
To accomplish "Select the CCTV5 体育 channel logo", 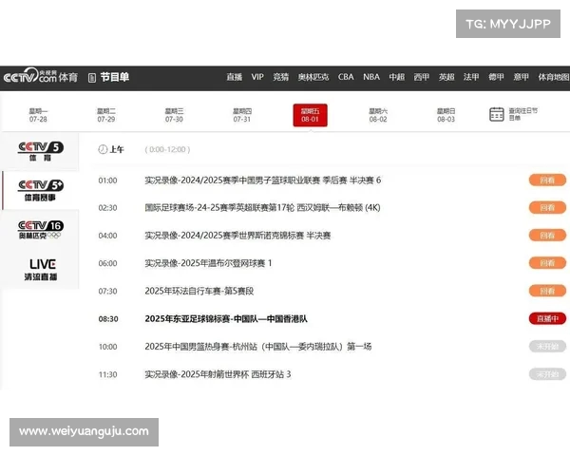I will [x=41, y=152].
